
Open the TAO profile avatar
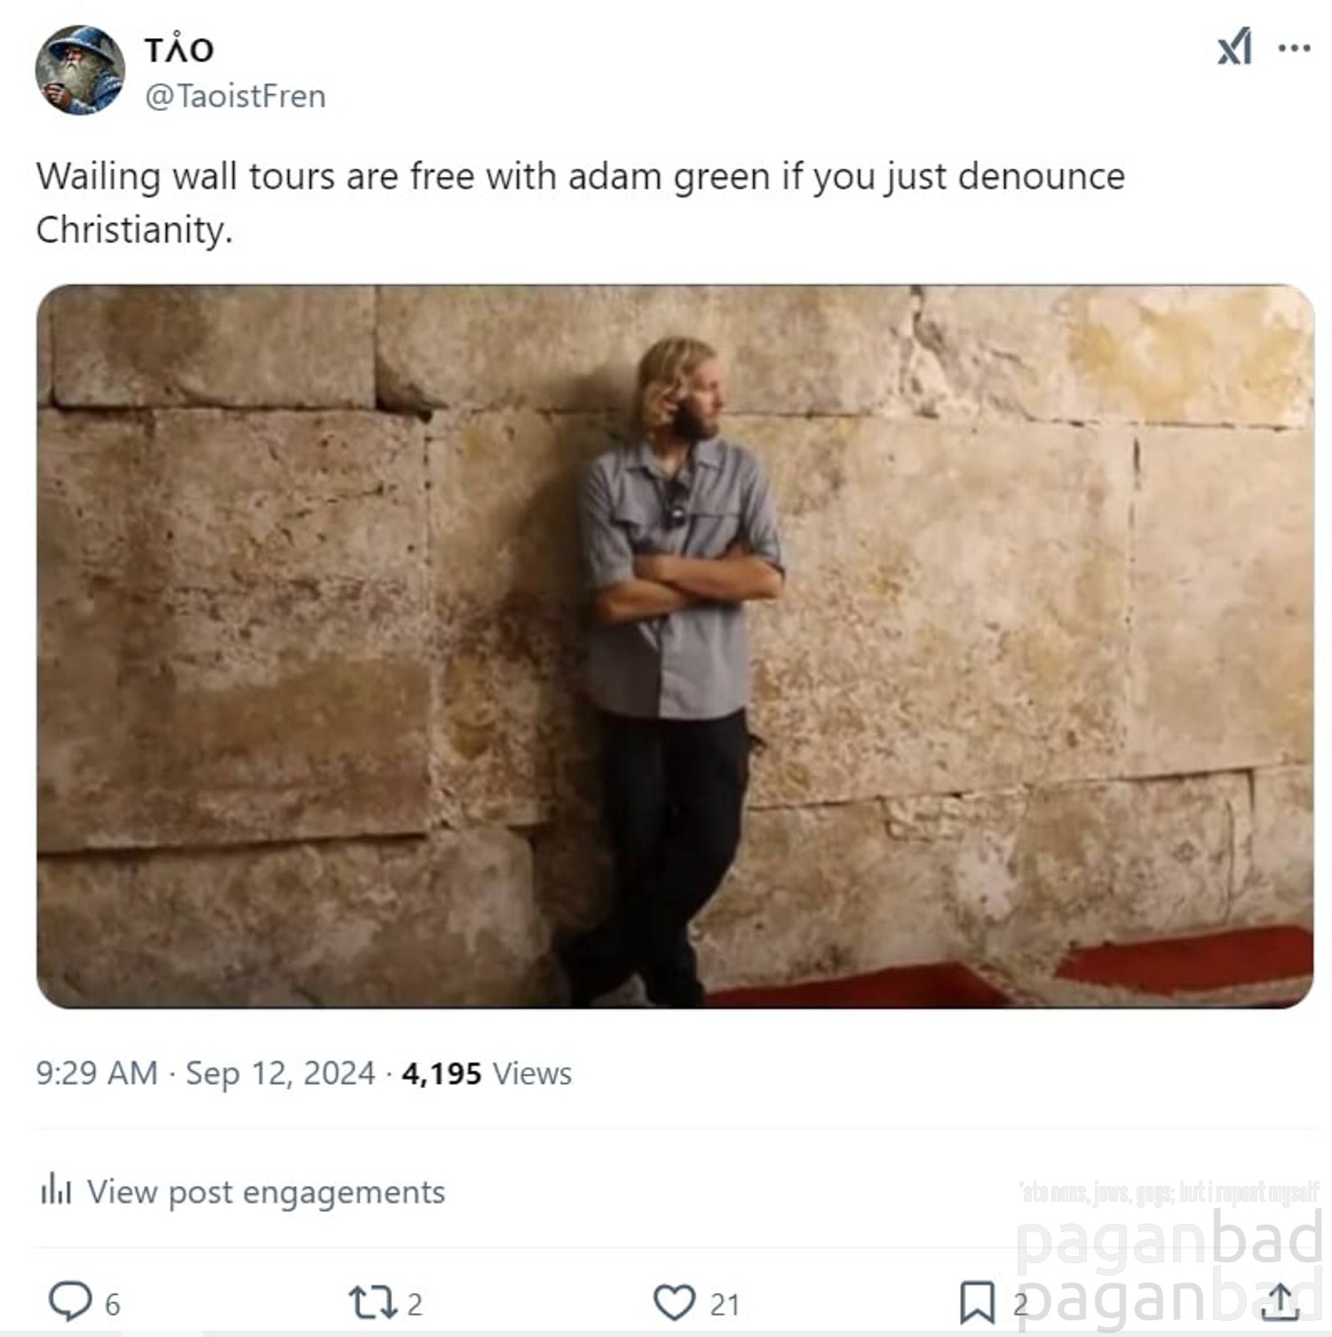click(80, 70)
